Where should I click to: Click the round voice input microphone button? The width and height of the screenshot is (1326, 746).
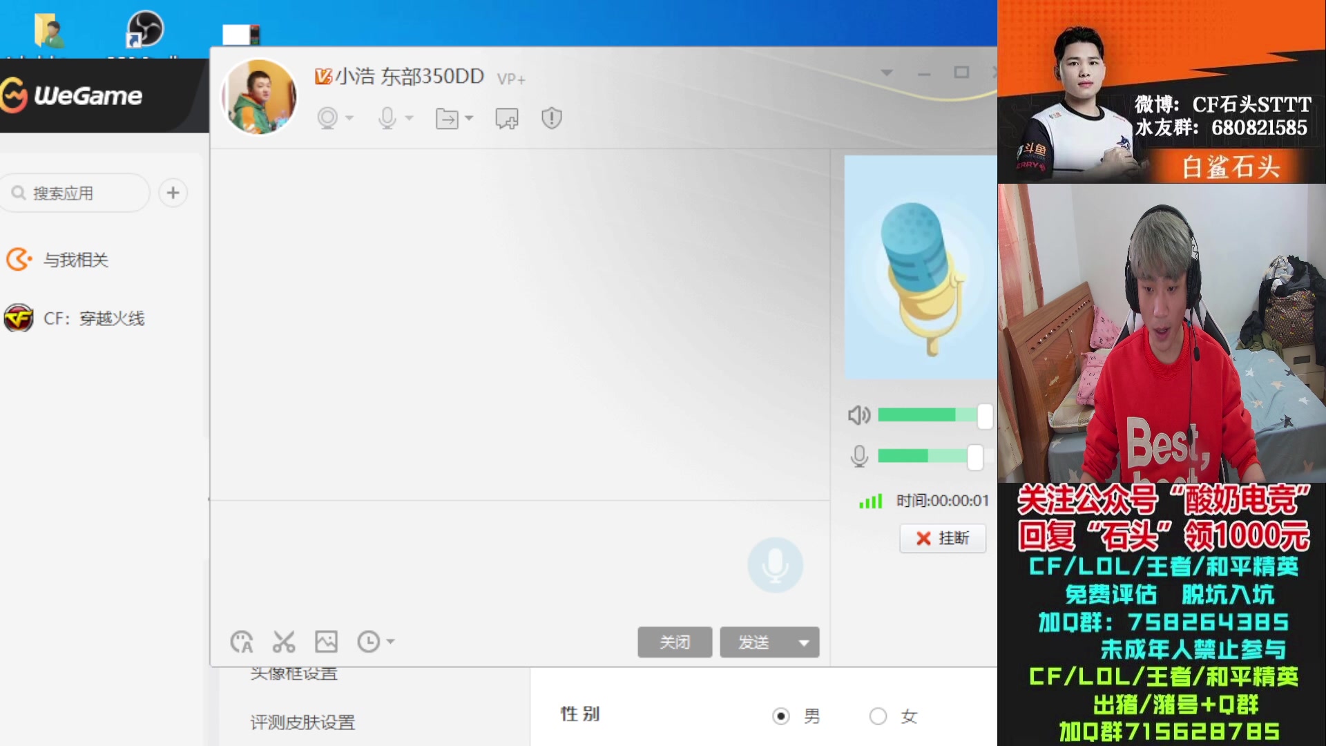[776, 565]
